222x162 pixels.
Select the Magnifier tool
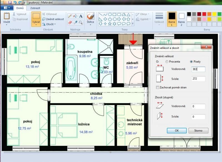81,22
